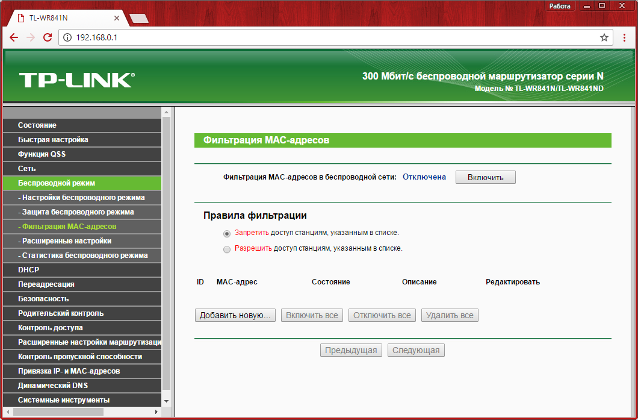Expand the Системные инструменты section
This screenshot has height=420, width=638.
pyautogui.click(x=64, y=400)
